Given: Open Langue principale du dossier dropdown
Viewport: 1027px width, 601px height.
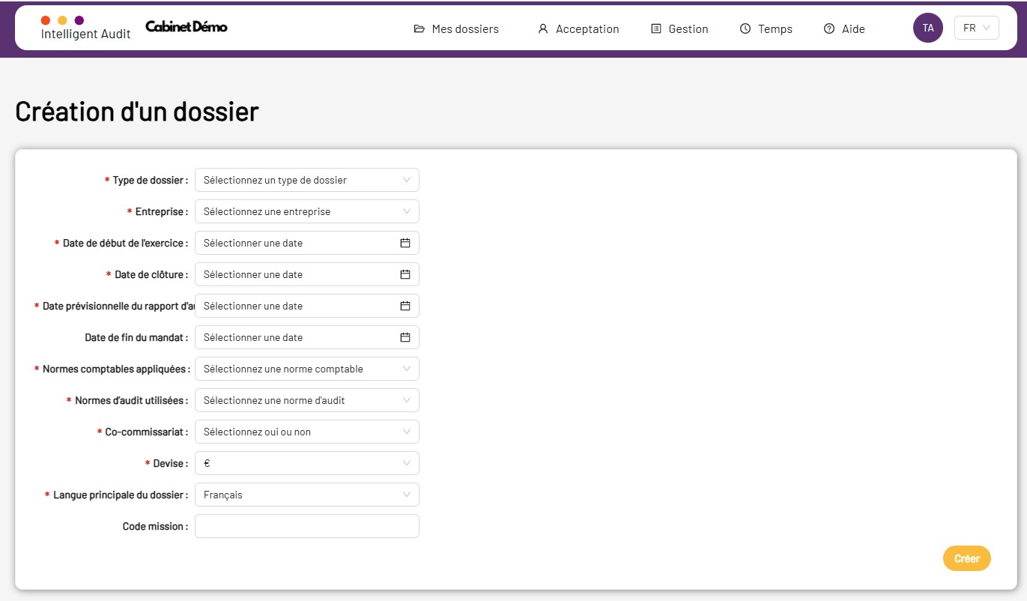Looking at the screenshot, I should coord(306,495).
